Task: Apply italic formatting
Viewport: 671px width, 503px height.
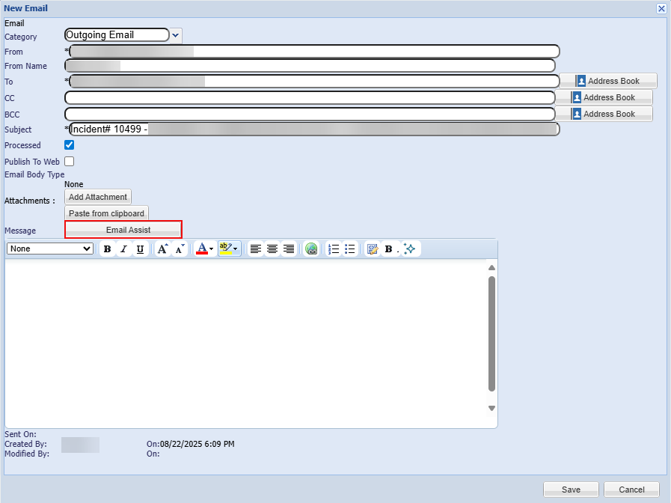Action: [x=123, y=249]
